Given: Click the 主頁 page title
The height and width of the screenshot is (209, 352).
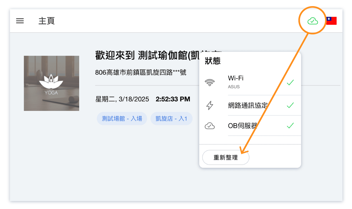Looking at the screenshot, I should (47, 21).
